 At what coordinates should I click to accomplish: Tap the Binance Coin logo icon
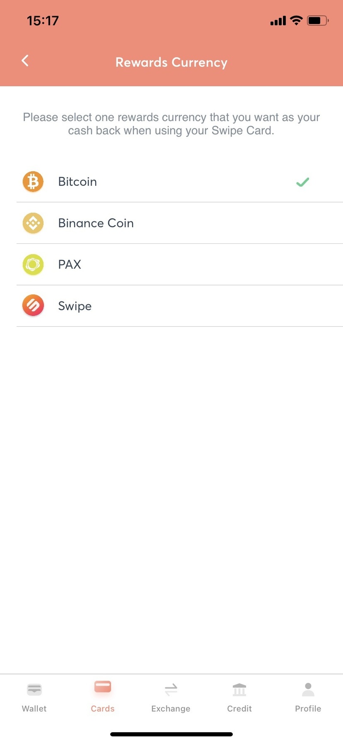(33, 223)
